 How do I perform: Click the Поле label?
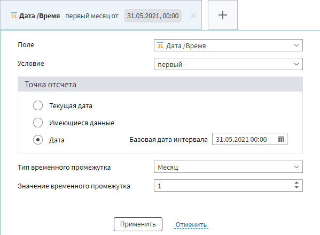(26, 45)
